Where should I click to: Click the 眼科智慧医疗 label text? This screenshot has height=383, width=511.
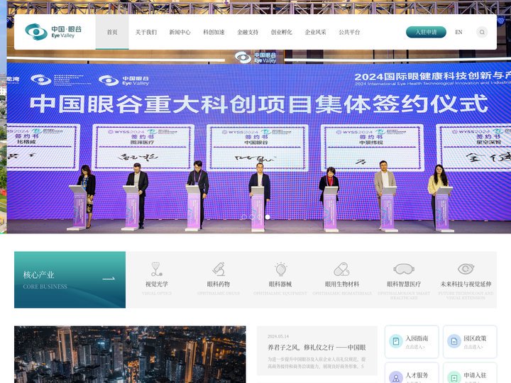click(404, 284)
